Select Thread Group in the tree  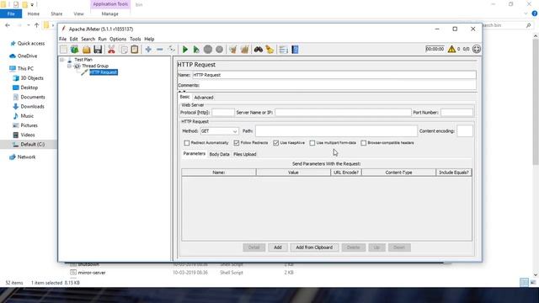point(95,66)
